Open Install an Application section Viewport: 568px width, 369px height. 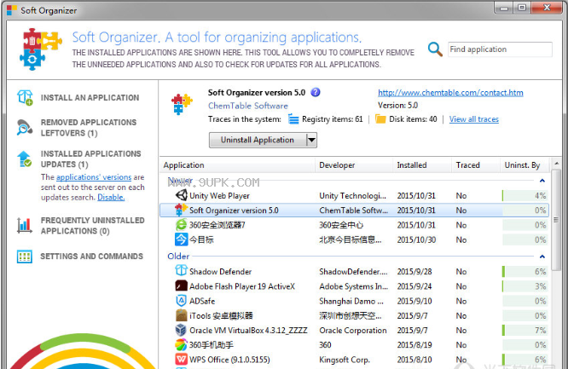[90, 98]
